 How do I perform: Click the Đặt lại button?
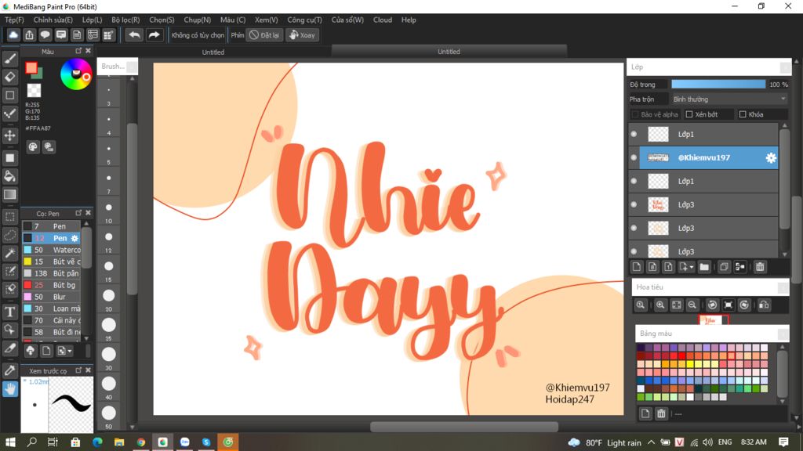coord(265,34)
